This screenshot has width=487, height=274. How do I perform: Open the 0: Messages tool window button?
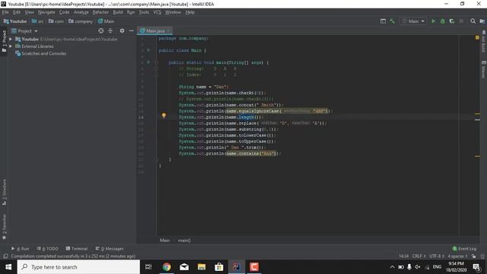[x=110, y=249]
